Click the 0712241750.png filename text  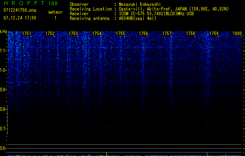click(x=20, y=10)
